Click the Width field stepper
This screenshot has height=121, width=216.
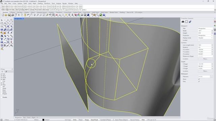coord(212,31)
